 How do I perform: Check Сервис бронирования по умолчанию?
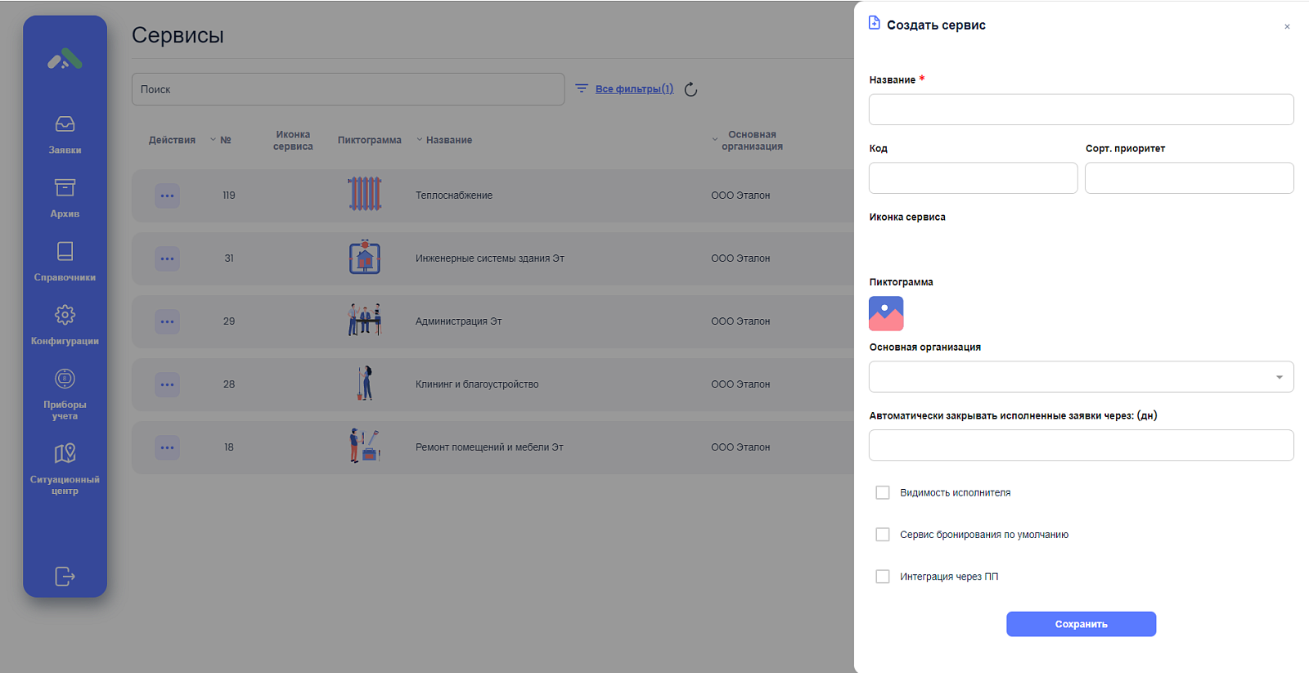[x=883, y=535]
